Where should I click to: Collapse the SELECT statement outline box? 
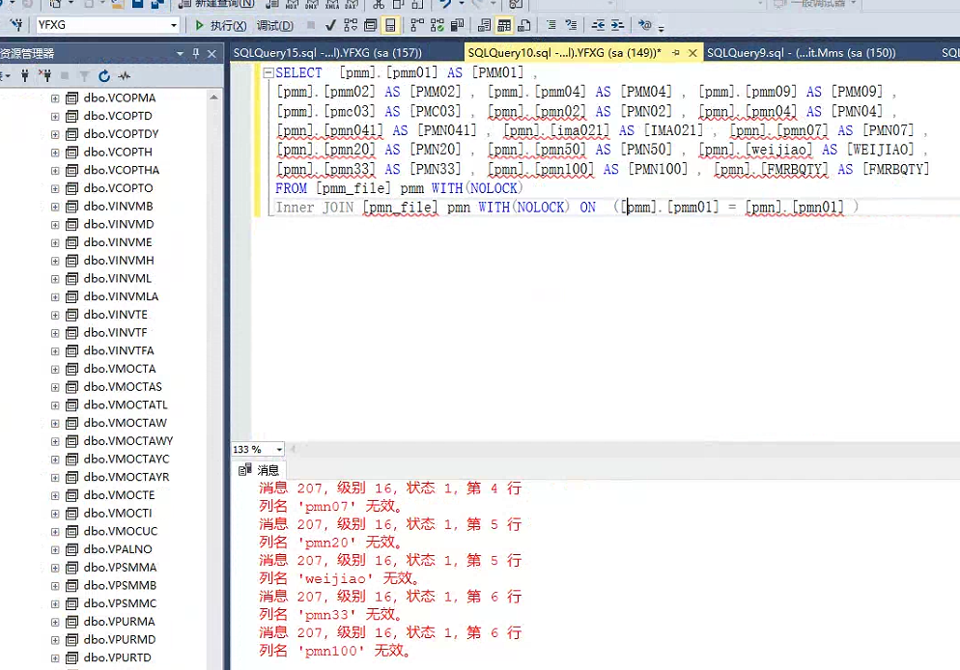268,73
